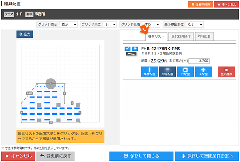
Task: Select the □配置 placement button
Action: pos(185,72)
